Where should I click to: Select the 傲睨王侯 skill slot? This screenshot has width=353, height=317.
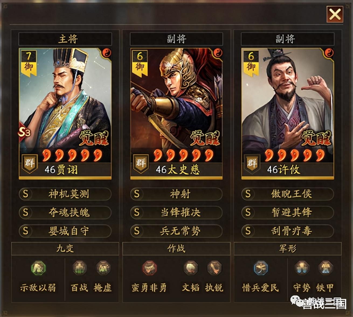click(288, 194)
